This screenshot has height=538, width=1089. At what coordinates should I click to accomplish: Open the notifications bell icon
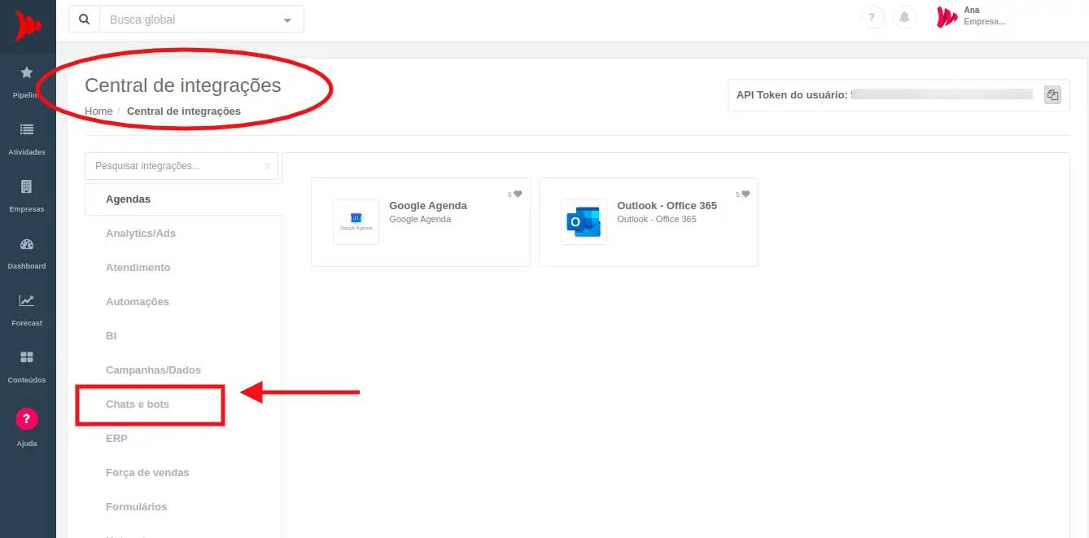tap(904, 18)
